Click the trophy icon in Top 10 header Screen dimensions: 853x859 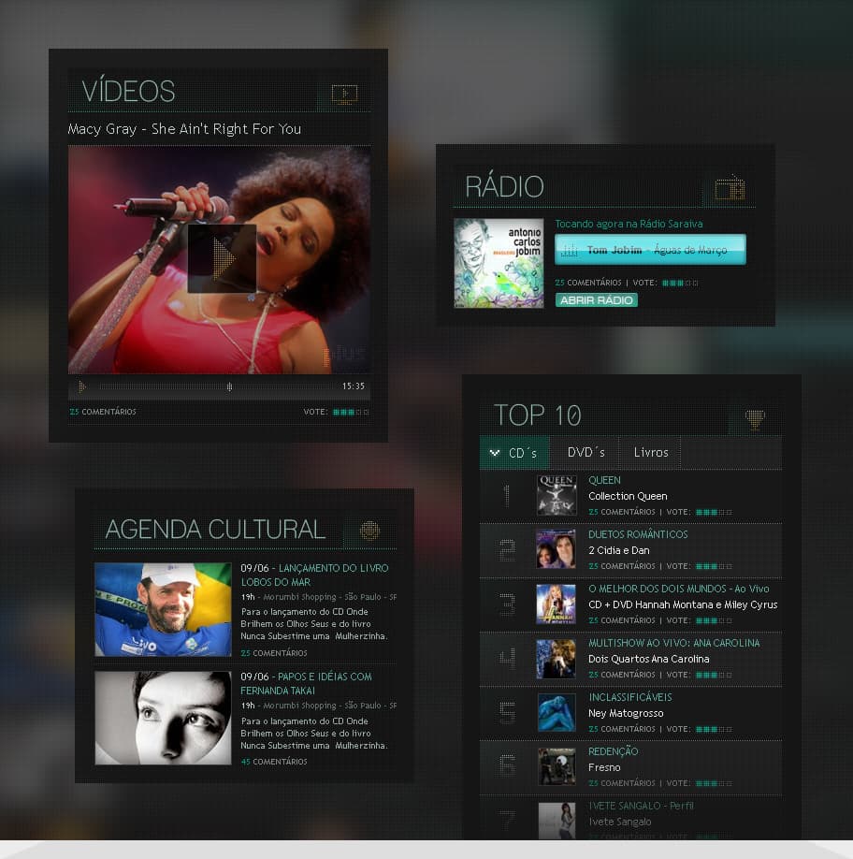pos(755,419)
